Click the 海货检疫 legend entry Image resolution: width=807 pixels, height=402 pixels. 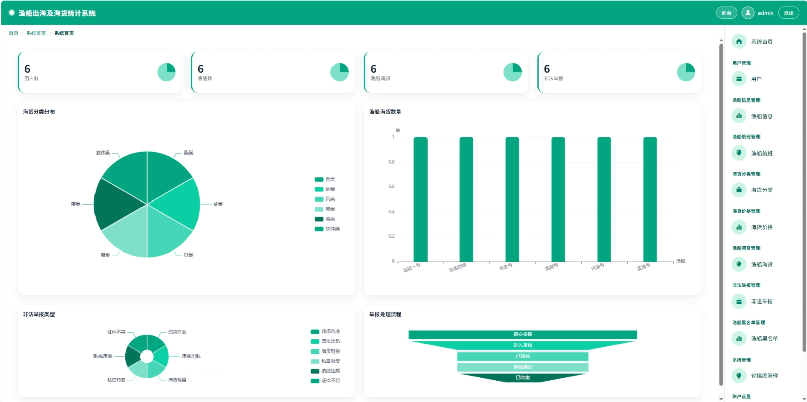(325, 351)
